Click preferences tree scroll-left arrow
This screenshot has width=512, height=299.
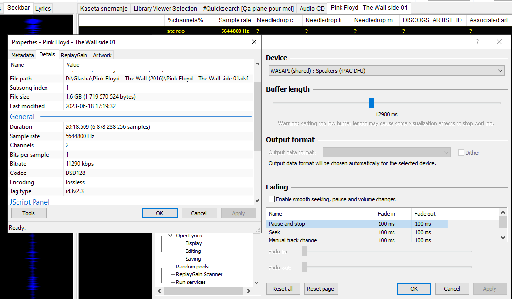pos(160,291)
